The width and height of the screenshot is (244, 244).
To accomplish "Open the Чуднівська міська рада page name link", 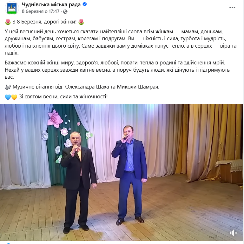I will pos(51,4).
